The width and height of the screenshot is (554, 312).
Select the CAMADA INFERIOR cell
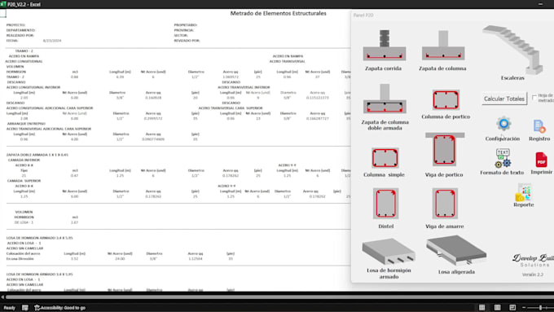click(24, 160)
